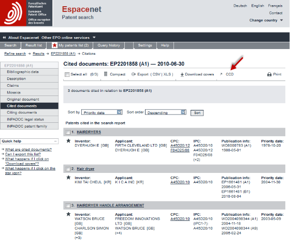Open the Hair dryer title link
Viewport: 290px width, 240px height.
click(85, 169)
